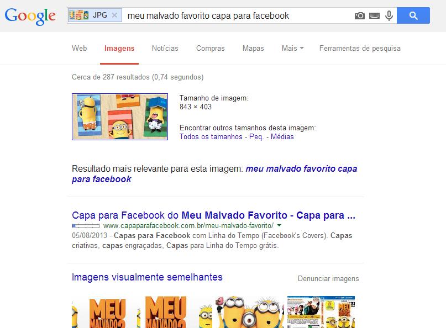Click the blue magnifier search button
This screenshot has height=328, width=446.
tap(413, 15)
